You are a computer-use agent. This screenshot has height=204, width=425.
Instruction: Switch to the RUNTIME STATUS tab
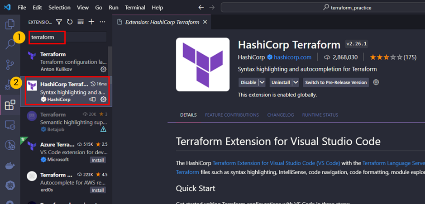[x=320, y=115]
